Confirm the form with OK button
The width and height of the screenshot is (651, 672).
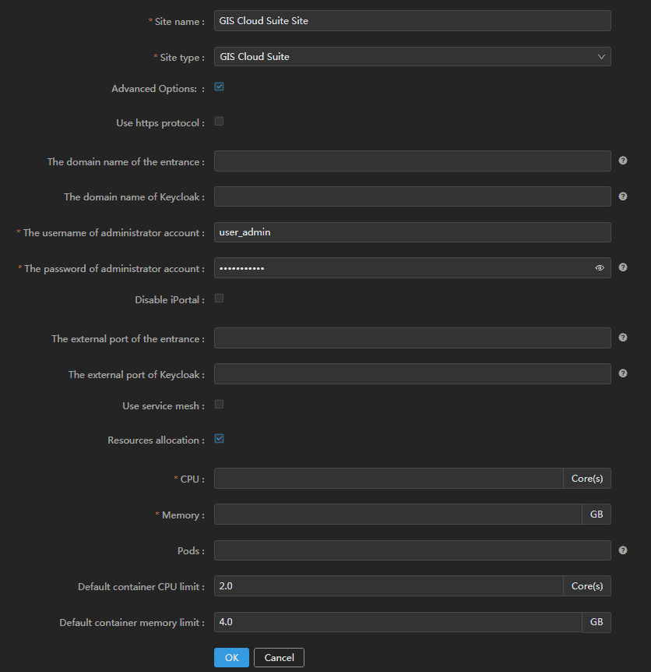tap(231, 657)
